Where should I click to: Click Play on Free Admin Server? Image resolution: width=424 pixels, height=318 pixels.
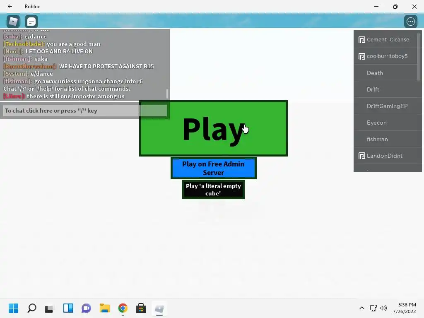tap(213, 168)
